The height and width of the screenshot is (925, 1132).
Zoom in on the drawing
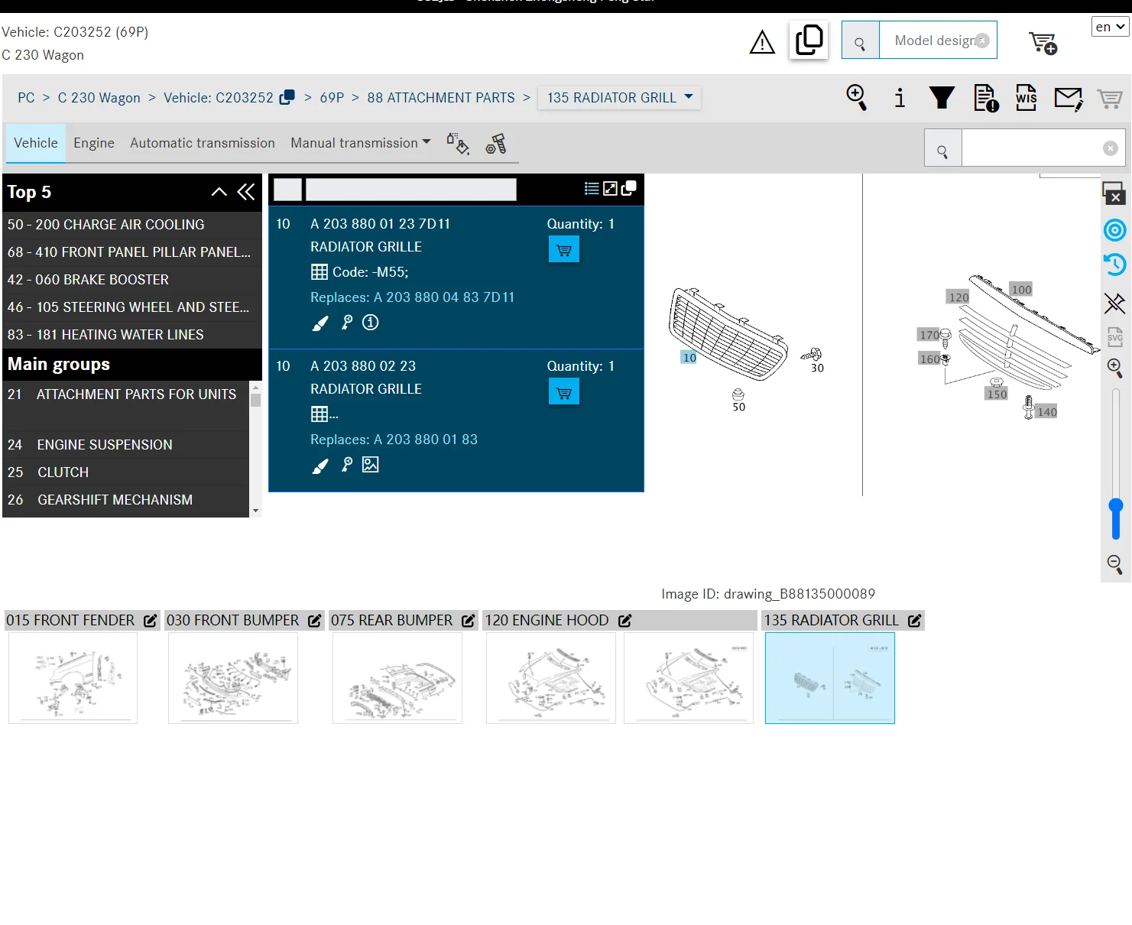pyautogui.click(x=1115, y=368)
